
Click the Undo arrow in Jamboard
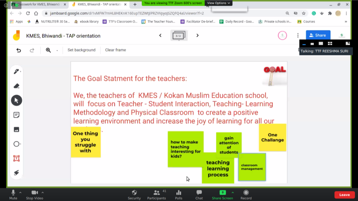click(19, 50)
